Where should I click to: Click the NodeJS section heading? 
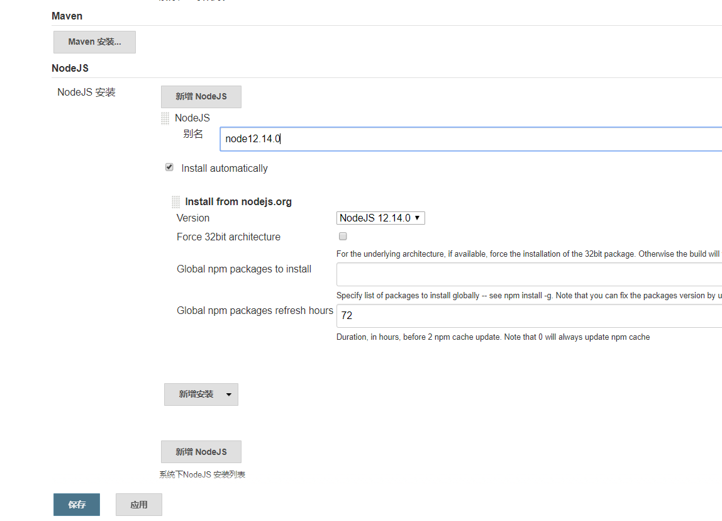point(70,68)
